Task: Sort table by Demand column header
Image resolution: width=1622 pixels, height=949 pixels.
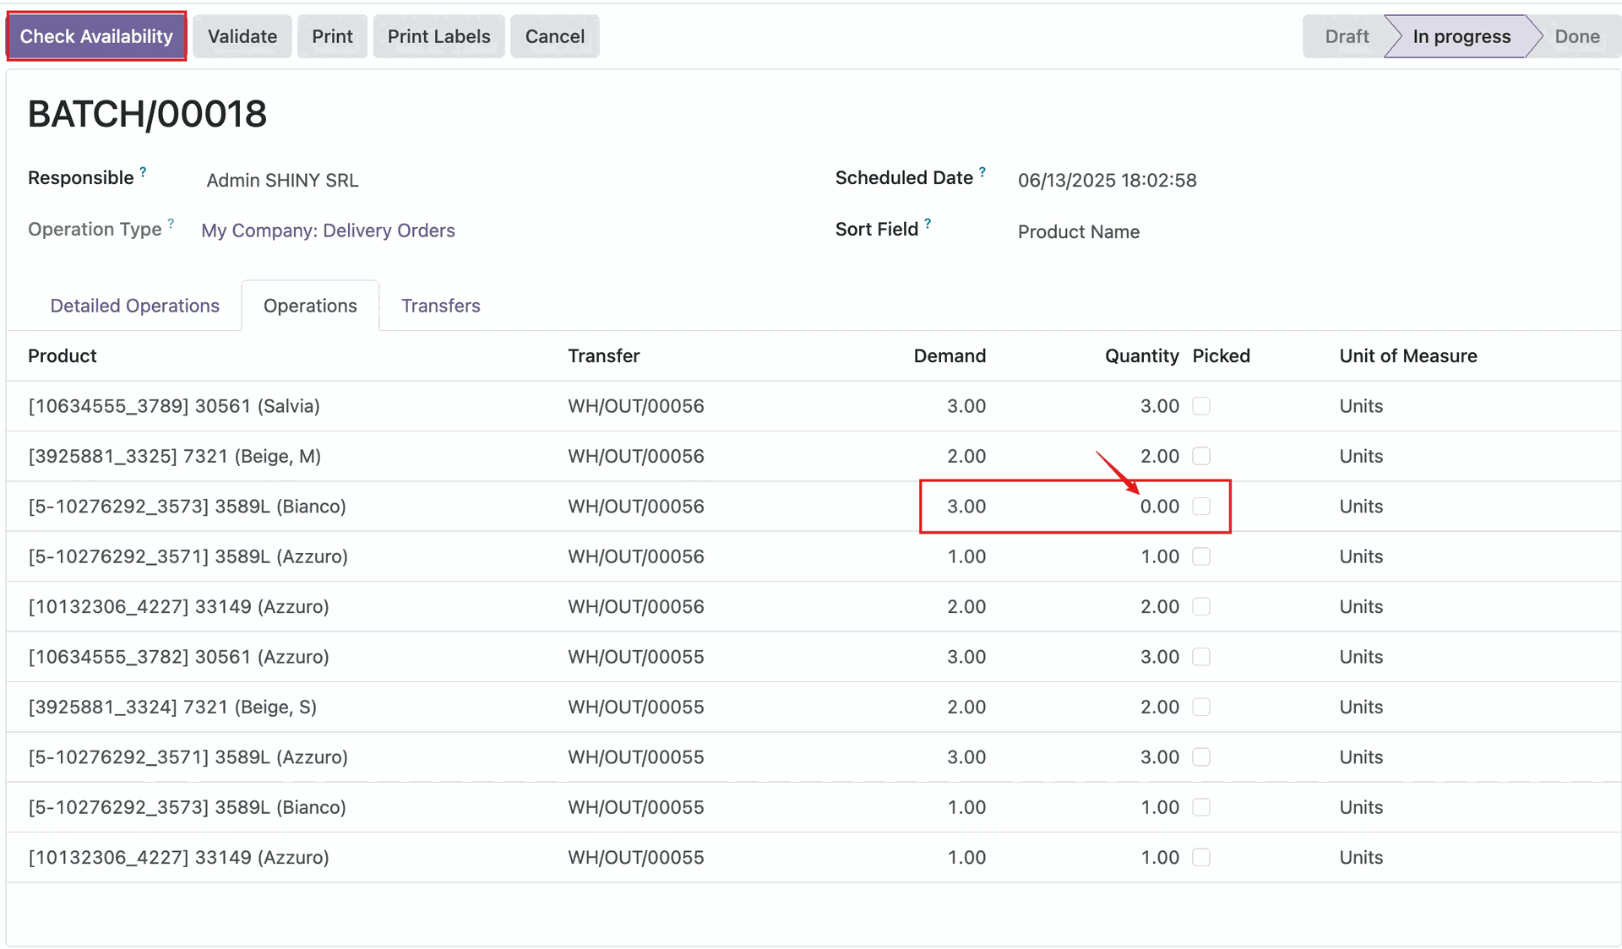Action: (949, 356)
